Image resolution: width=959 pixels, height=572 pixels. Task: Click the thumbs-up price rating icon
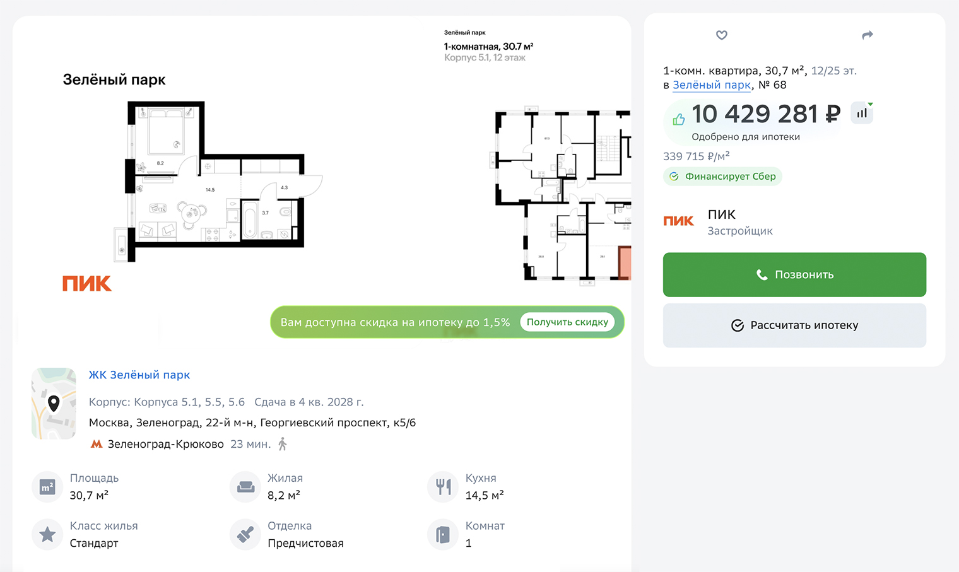tap(679, 119)
